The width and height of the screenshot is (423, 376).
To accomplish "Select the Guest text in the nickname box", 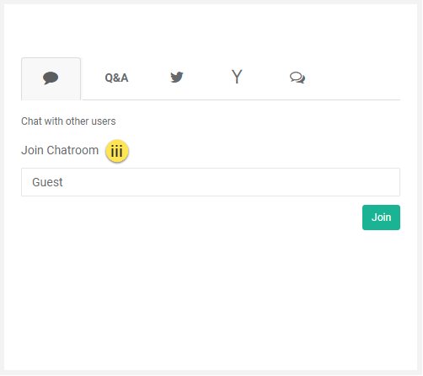I will 47,182.
